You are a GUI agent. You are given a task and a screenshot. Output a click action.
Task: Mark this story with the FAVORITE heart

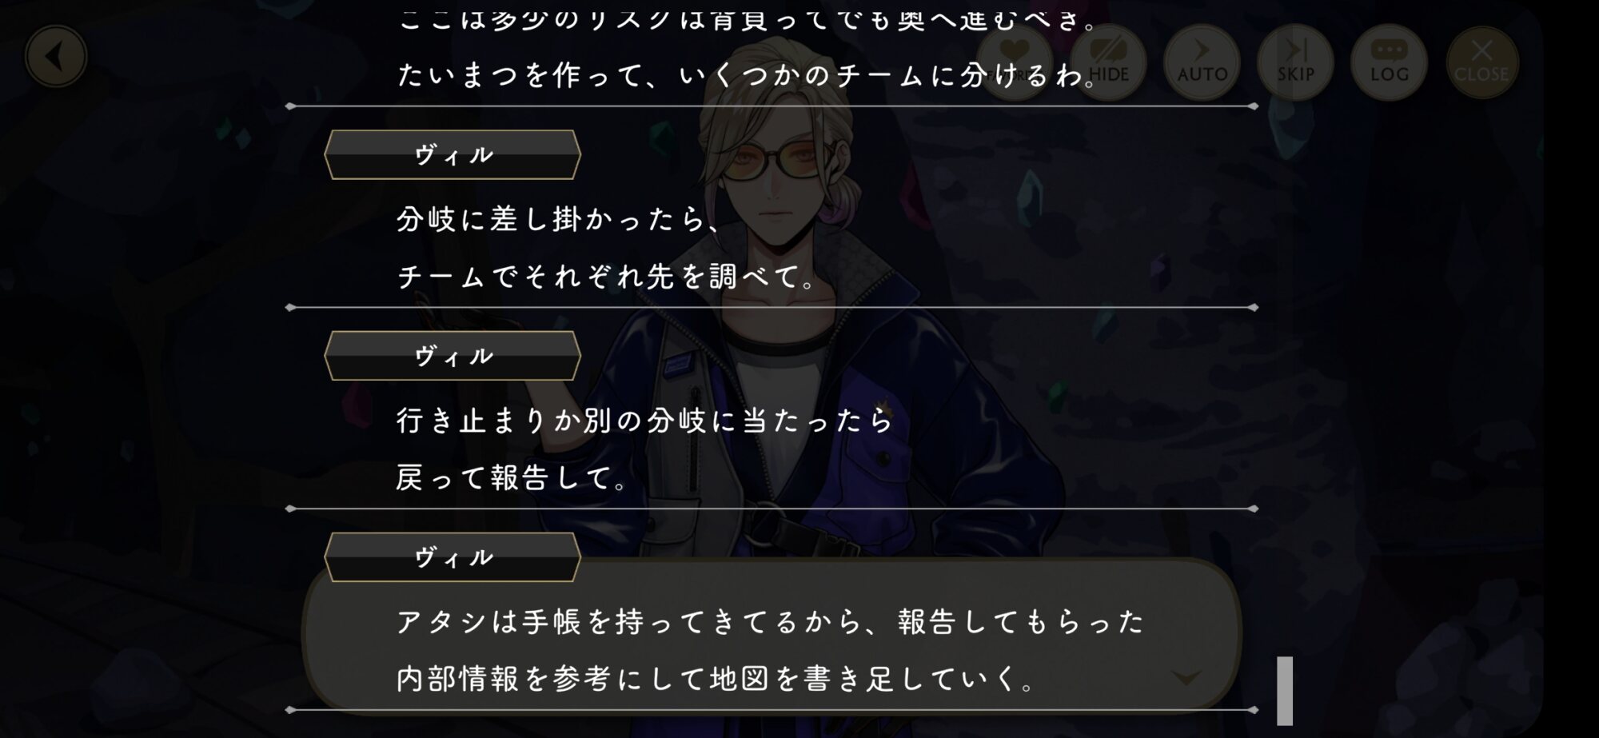1015,62
